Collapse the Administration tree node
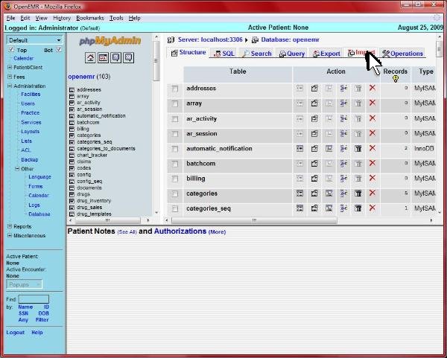This screenshot has height=358, width=447. tap(10, 86)
